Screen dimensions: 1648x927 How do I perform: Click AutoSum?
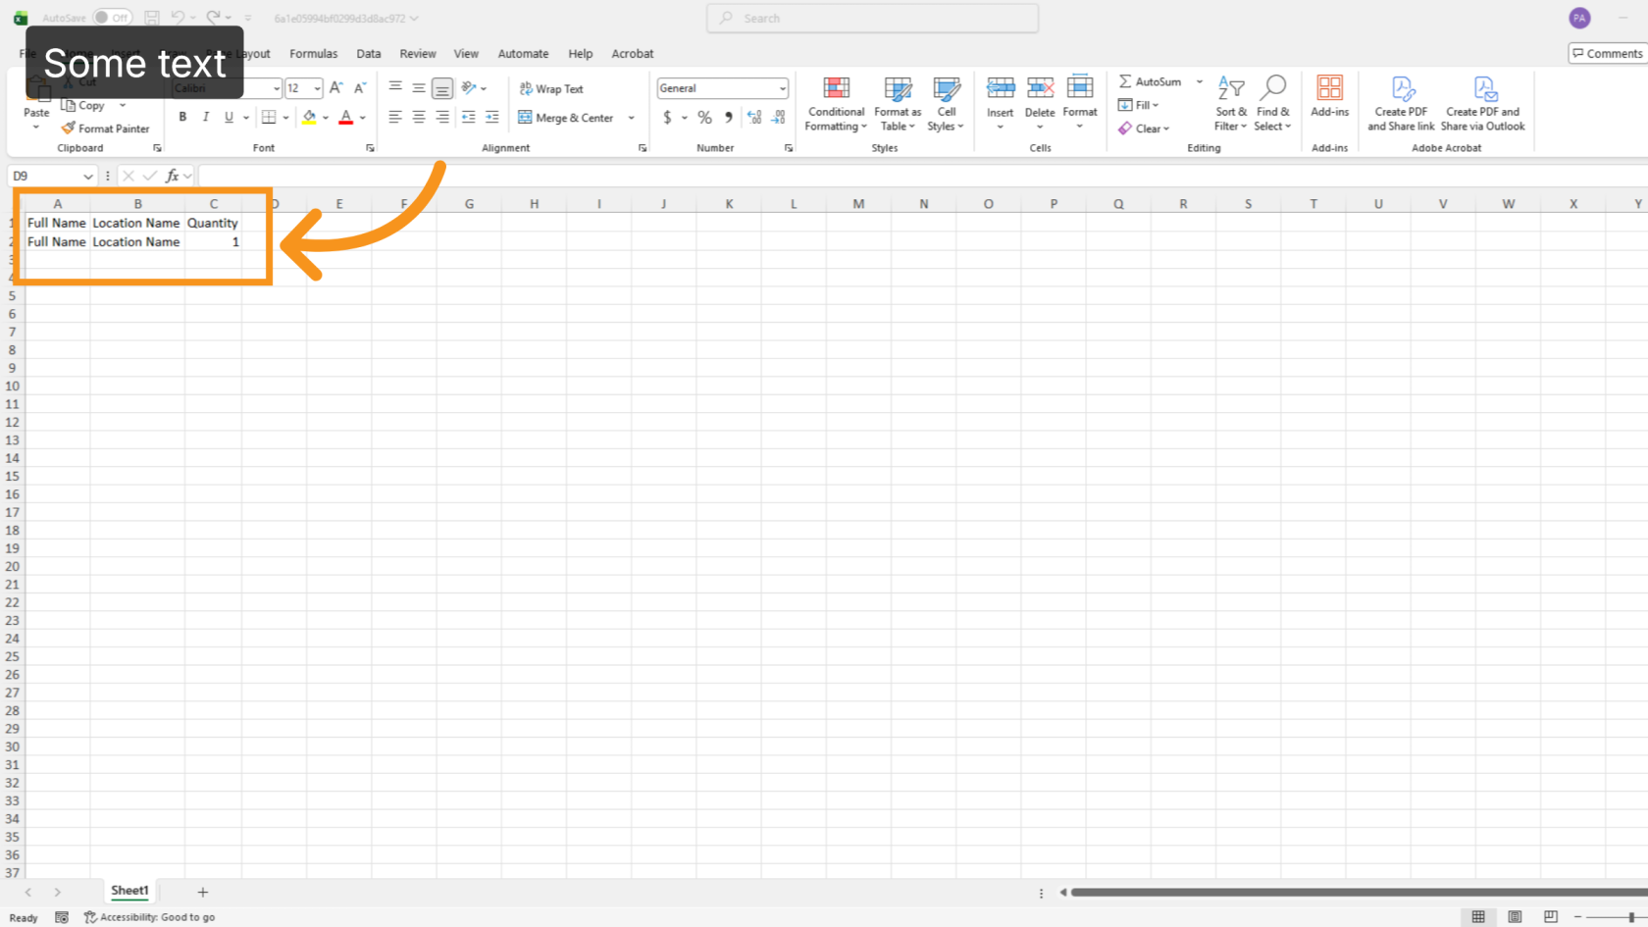[1150, 81]
